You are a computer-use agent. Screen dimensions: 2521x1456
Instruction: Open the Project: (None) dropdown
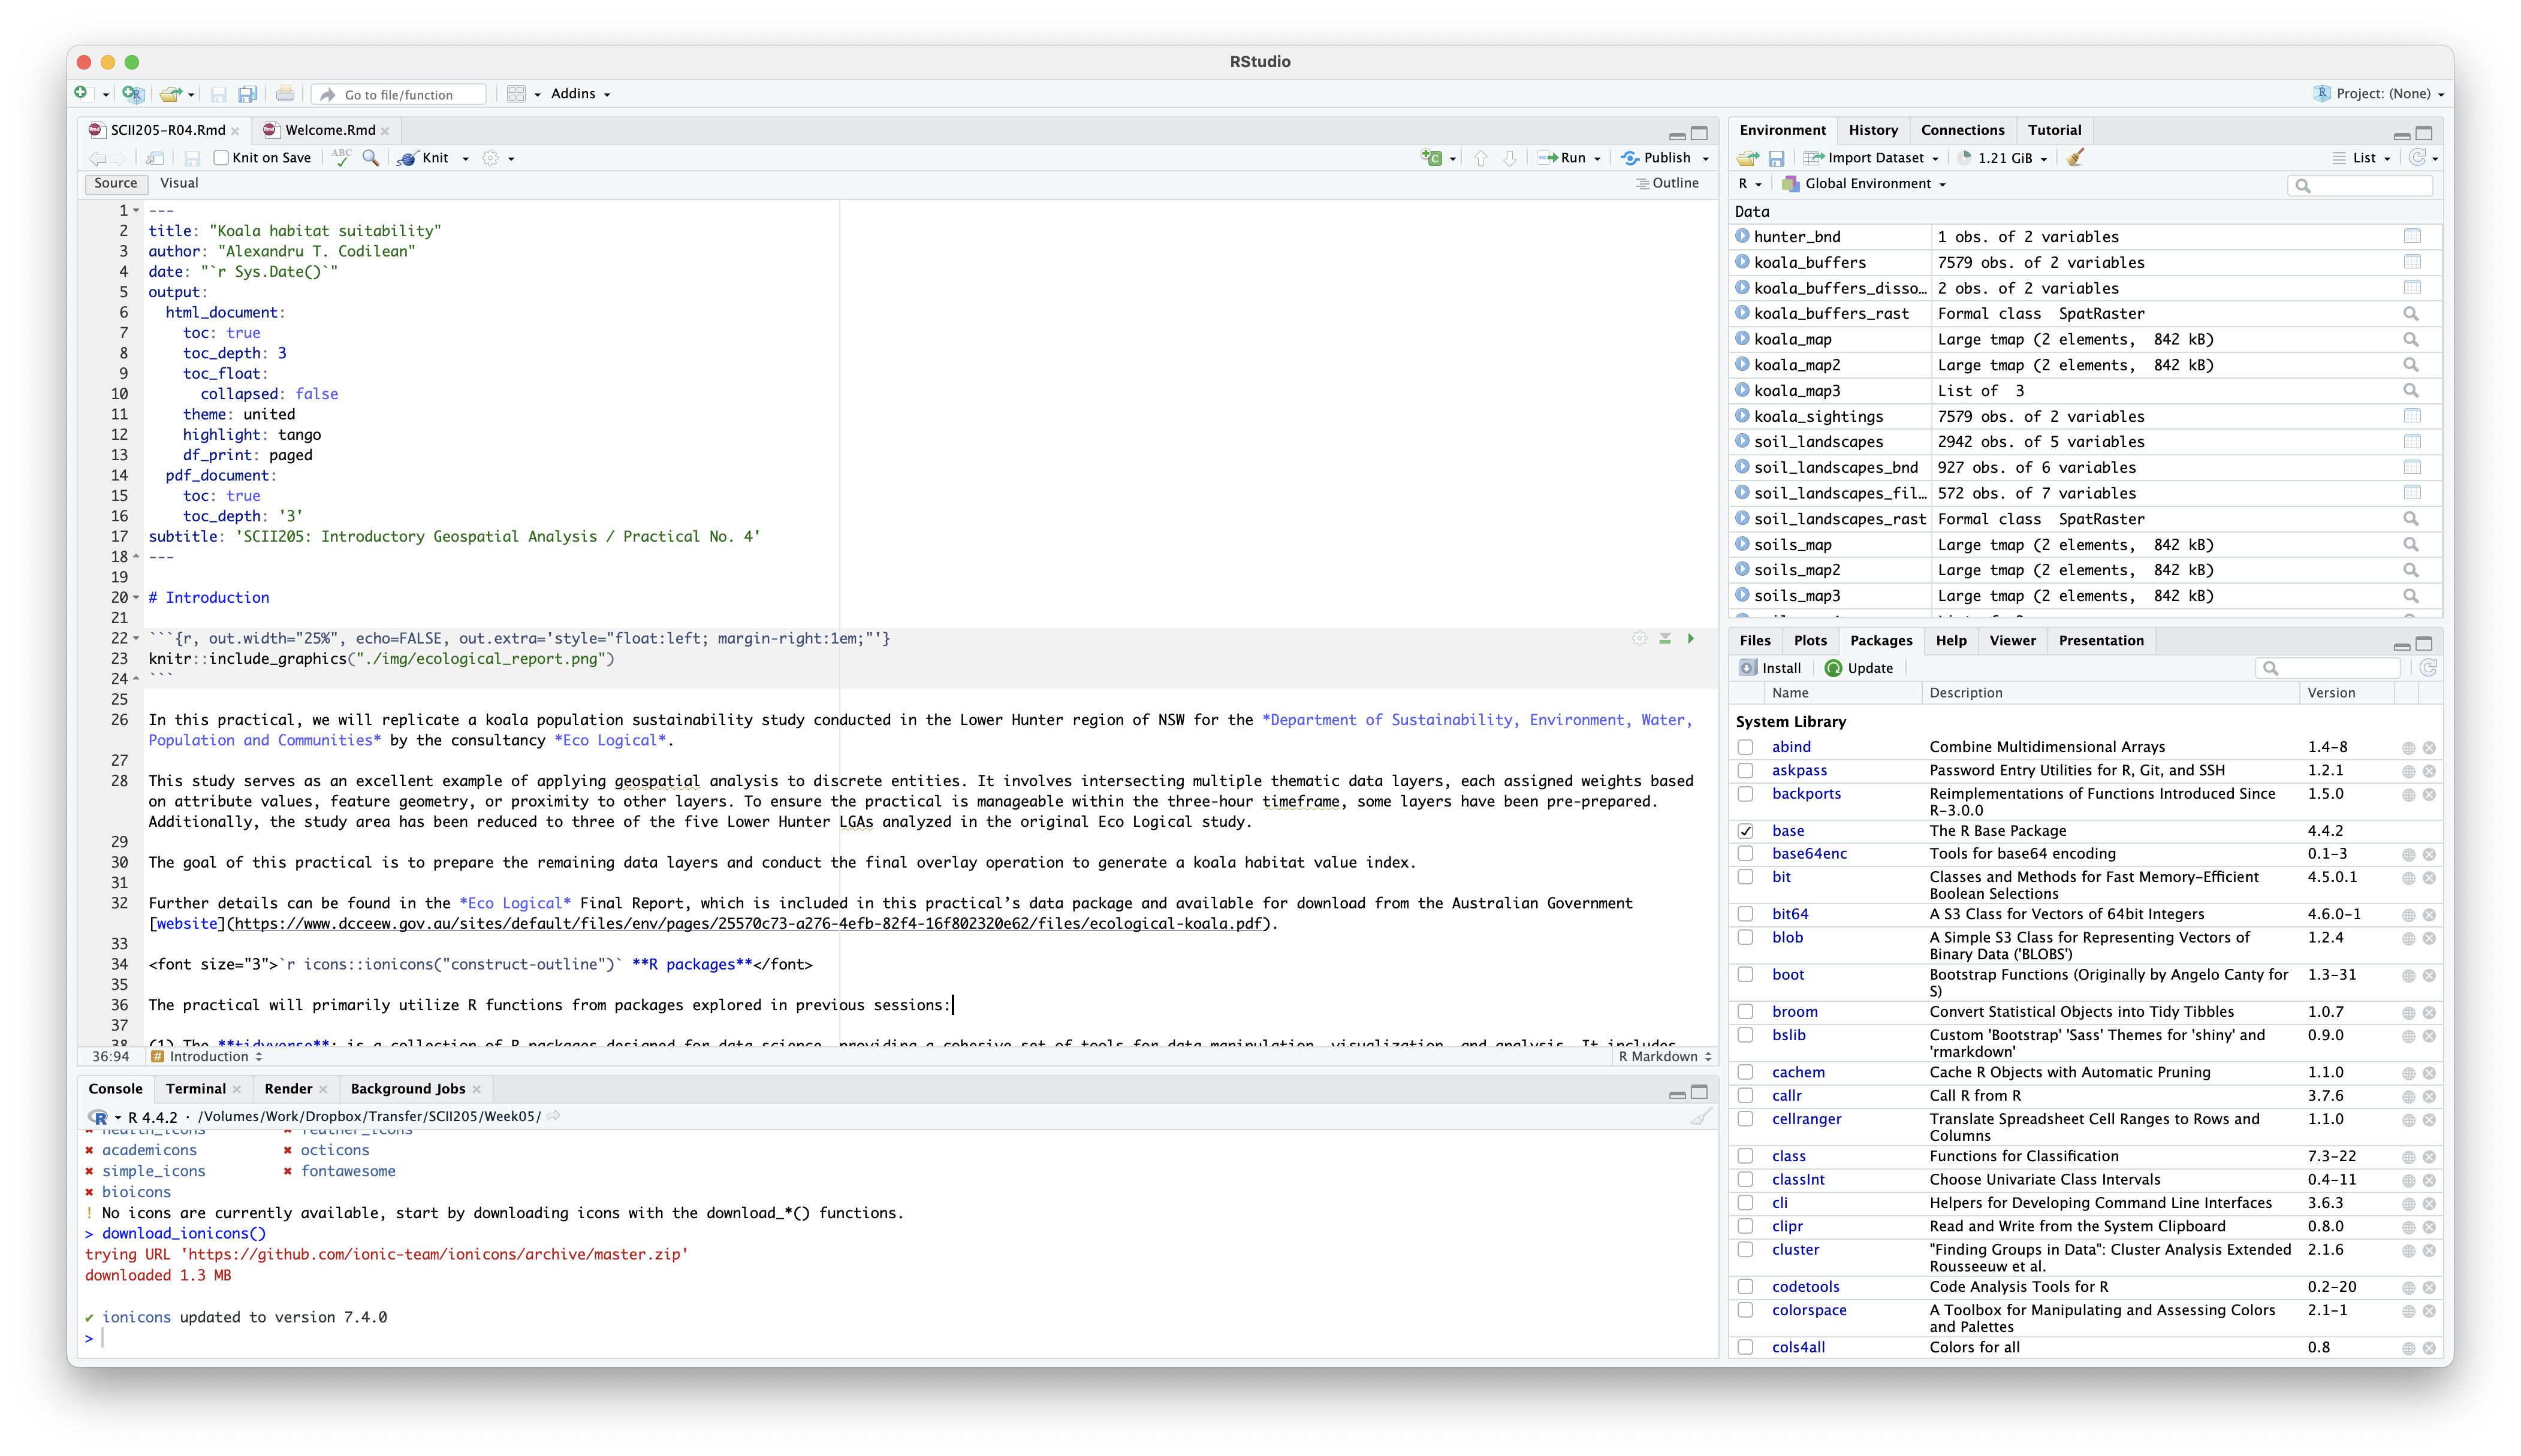click(2380, 94)
